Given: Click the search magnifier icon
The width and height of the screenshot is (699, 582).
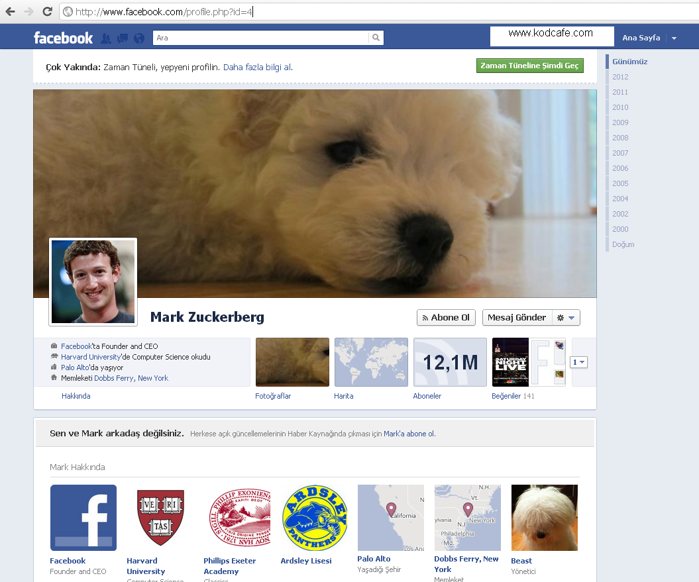Looking at the screenshot, I should tap(376, 38).
